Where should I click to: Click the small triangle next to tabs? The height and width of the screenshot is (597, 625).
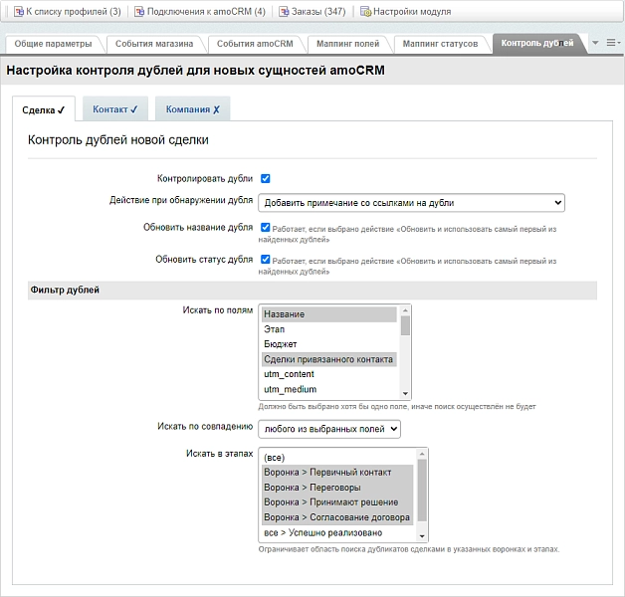click(x=595, y=43)
